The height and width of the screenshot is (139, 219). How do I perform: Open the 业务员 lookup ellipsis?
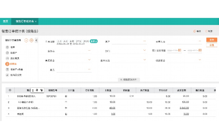(89, 50)
